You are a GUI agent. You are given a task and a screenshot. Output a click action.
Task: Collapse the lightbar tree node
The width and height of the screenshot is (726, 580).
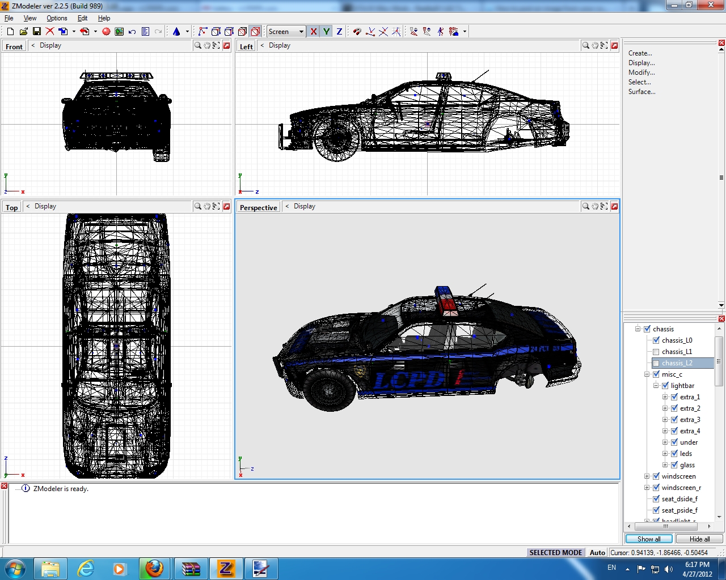click(656, 386)
